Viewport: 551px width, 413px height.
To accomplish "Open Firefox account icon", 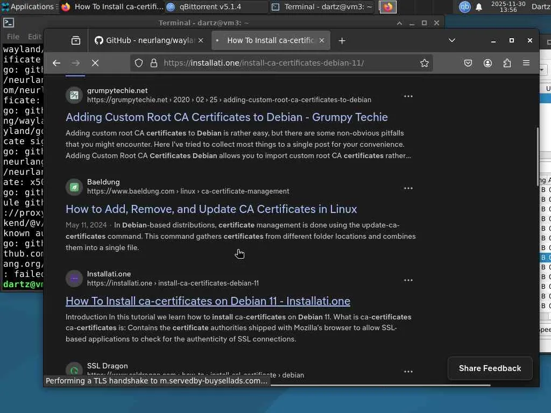I will click(x=488, y=63).
